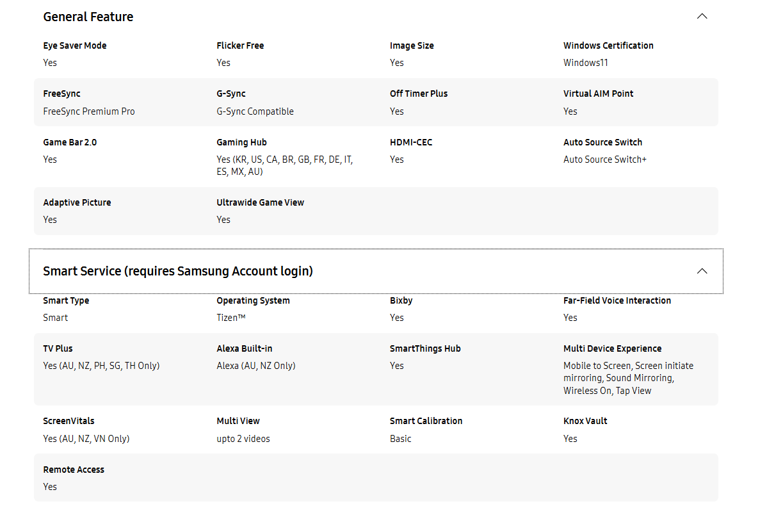Select the 'Multi View' label
767x515 pixels.
click(x=238, y=421)
